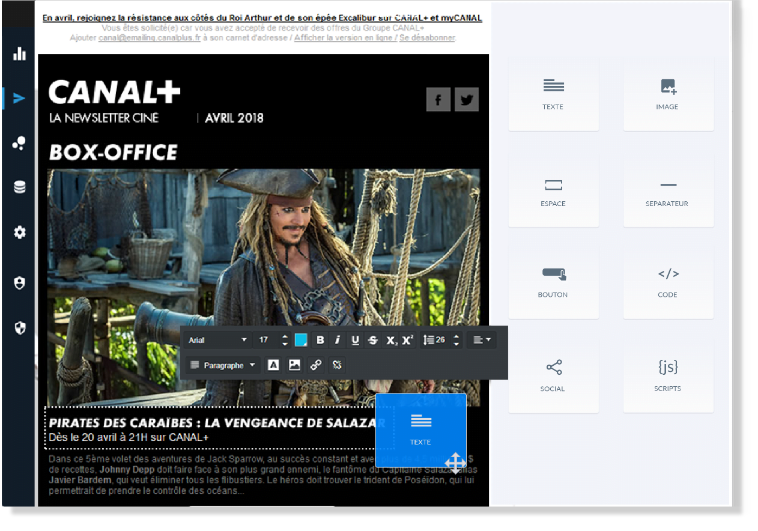758x531 pixels.
Task: Toggle superscript formatting
Action: (x=408, y=340)
